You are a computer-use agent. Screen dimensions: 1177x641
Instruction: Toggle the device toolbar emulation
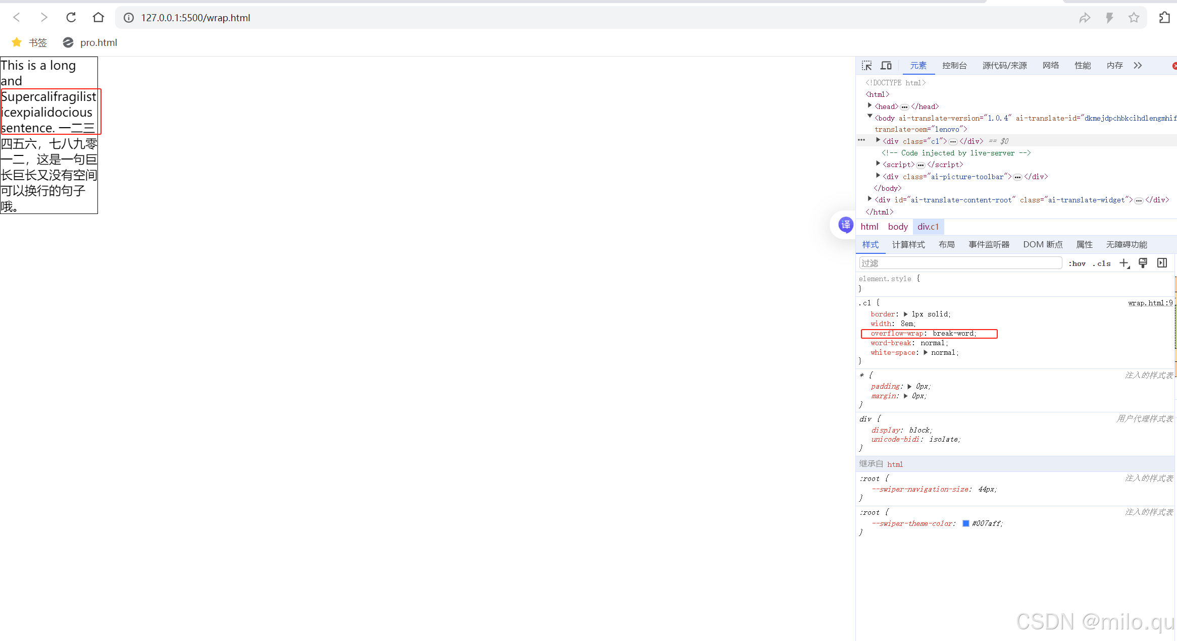click(886, 66)
